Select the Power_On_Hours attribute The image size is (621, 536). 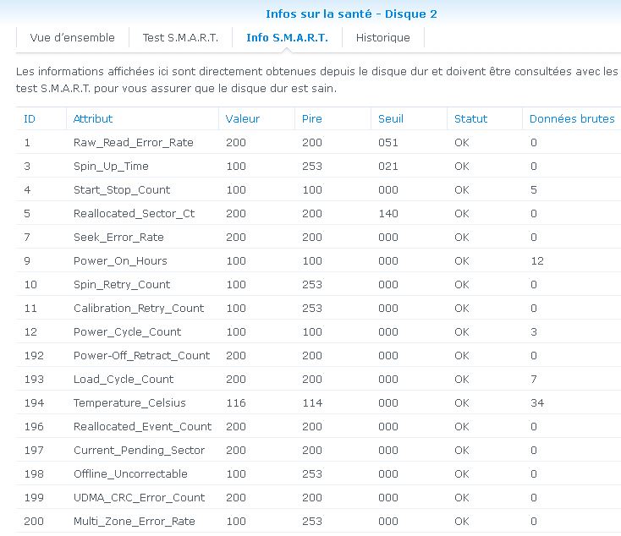[120, 261]
